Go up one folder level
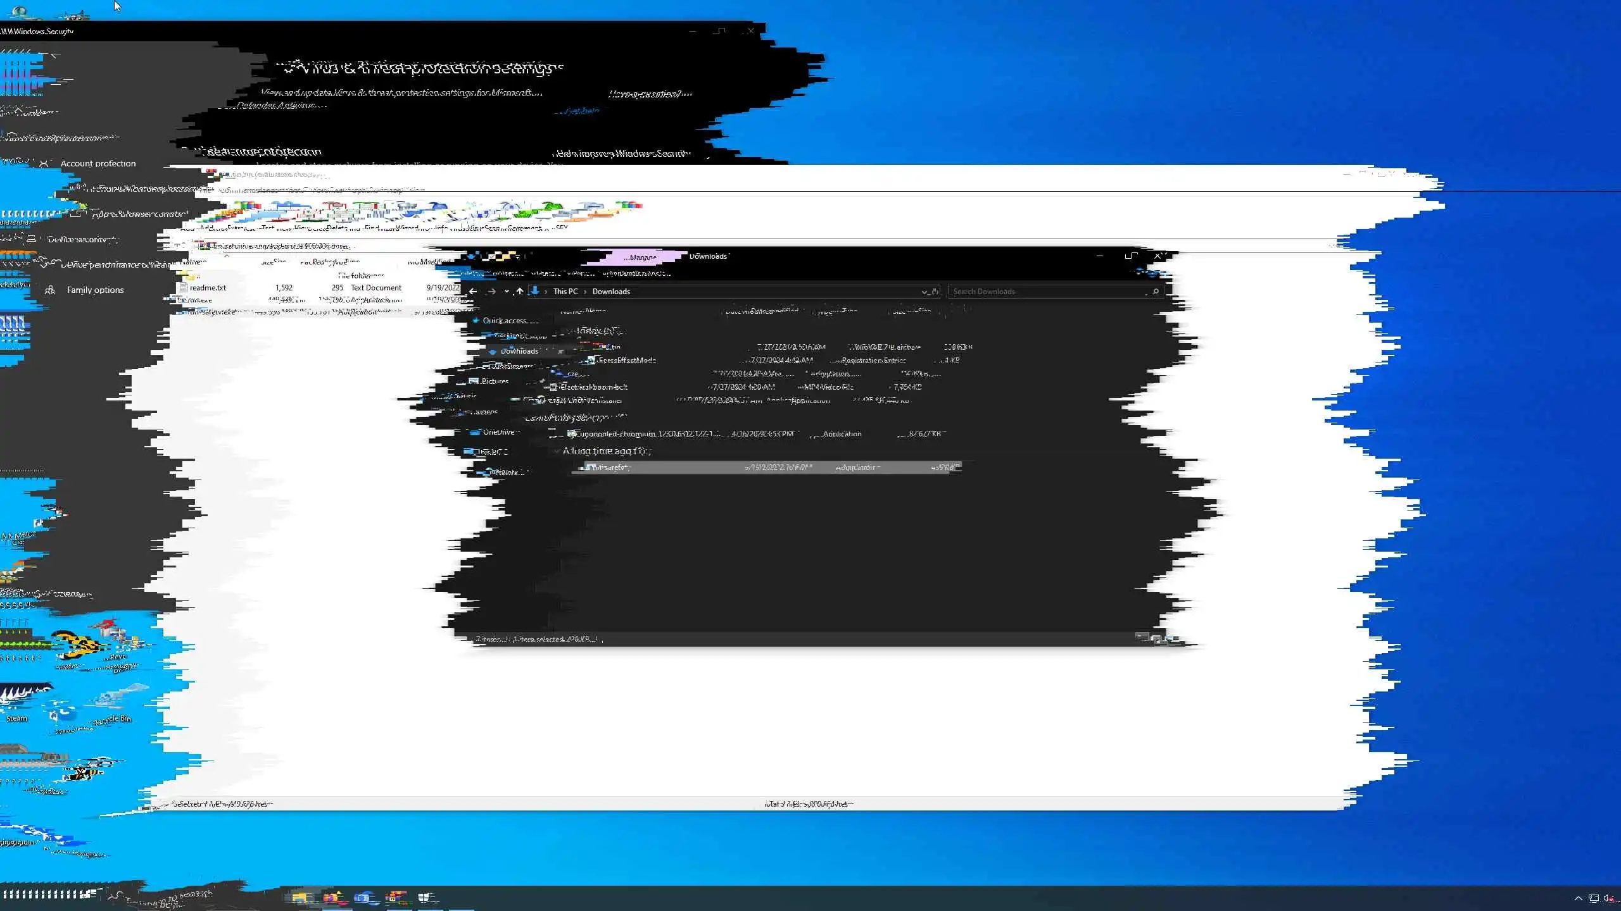Screen dimensions: 1621x911 point(520,292)
